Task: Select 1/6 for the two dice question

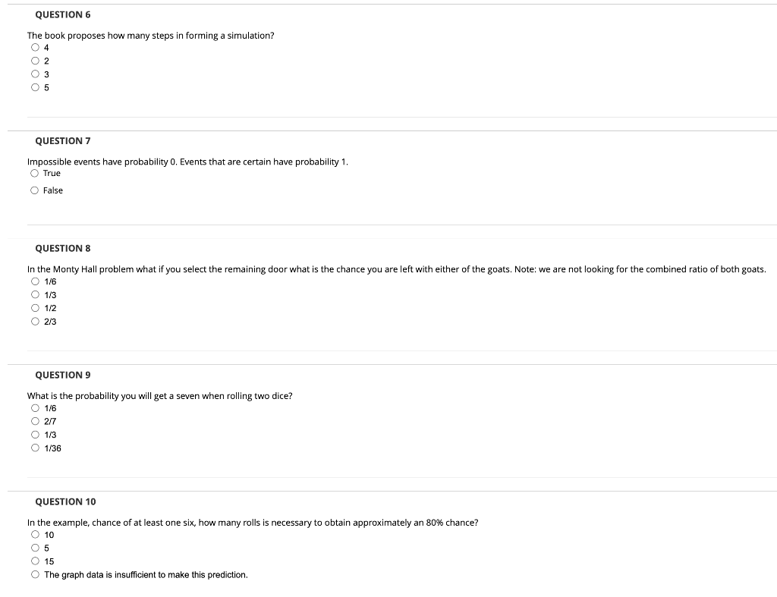Action: pyautogui.click(x=35, y=407)
